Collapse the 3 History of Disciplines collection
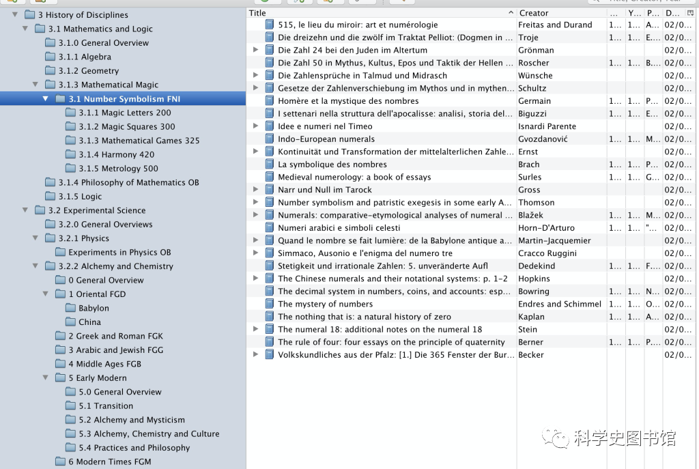699x469 pixels. pos(15,15)
